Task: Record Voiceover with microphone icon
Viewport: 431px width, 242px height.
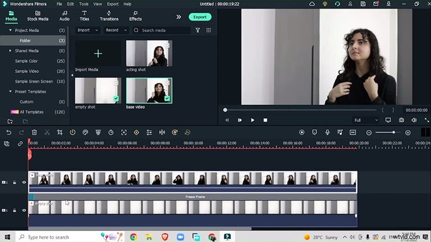Action: tap(327, 132)
